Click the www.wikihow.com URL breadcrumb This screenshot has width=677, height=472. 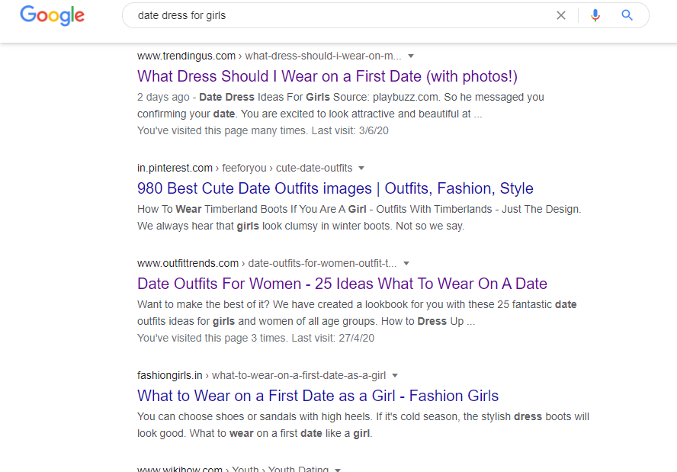tap(233, 469)
